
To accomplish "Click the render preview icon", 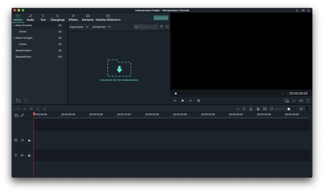I will tap(238, 109).
